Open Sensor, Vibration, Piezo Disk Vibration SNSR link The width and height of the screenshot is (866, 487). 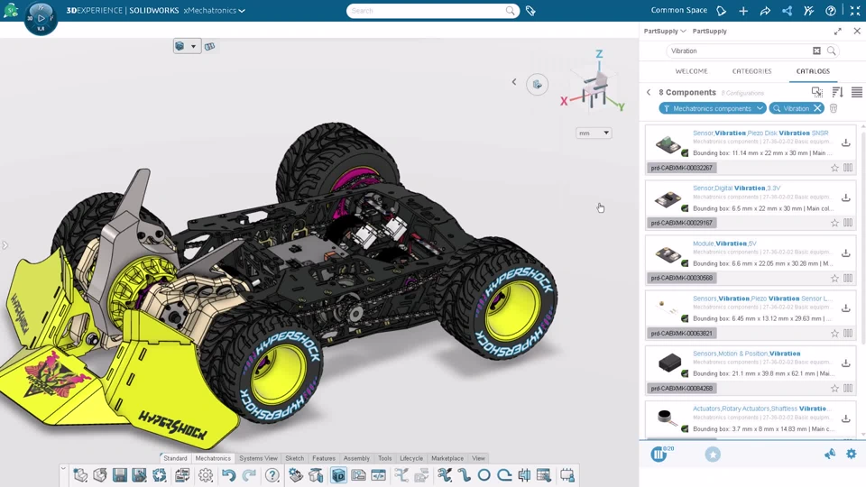[760, 133]
